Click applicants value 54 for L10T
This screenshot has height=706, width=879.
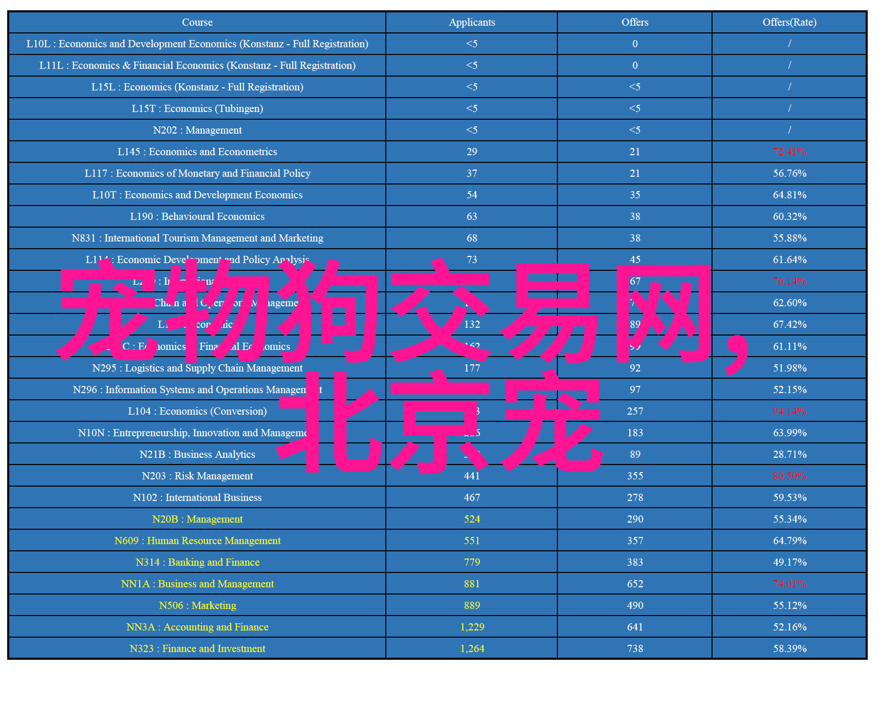pyautogui.click(x=472, y=195)
